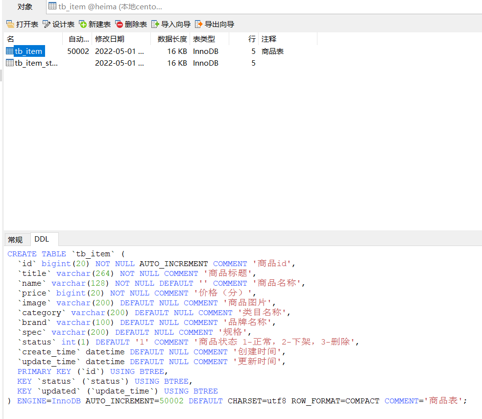Click the InnoDB type cell of tb_item
This screenshot has width=482, height=419.
click(x=206, y=51)
